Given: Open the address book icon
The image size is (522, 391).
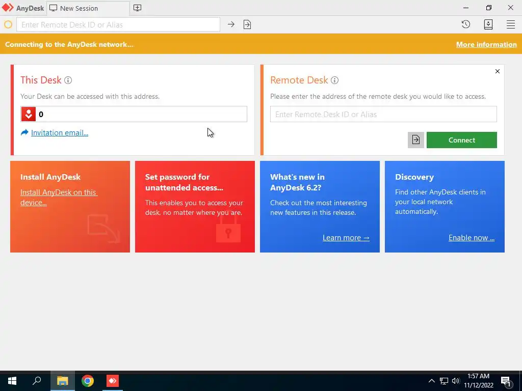Looking at the screenshot, I should (488, 24).
